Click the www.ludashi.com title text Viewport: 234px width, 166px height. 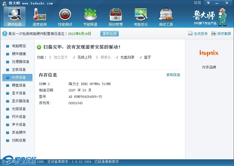click(37, 3)
